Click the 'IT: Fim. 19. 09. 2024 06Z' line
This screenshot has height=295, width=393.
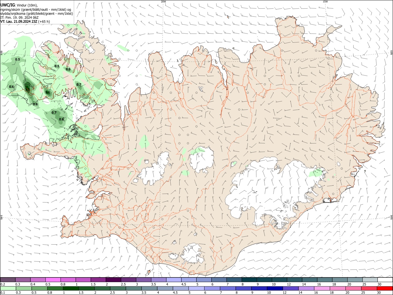click(19, 18)
